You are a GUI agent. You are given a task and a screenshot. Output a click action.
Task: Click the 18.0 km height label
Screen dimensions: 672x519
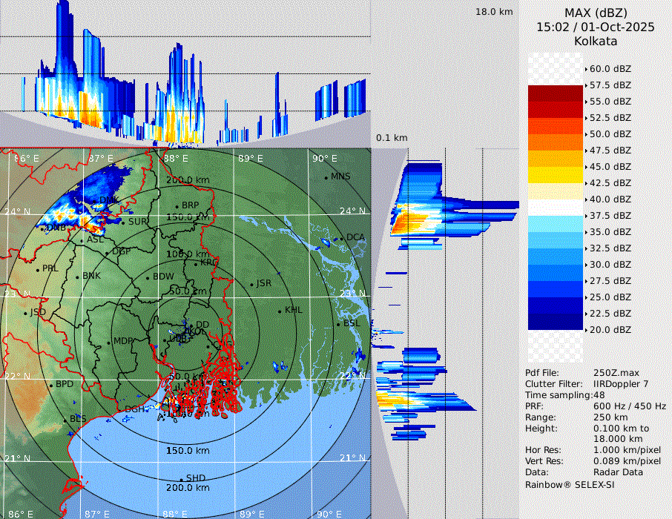click(x=494, y=12)
